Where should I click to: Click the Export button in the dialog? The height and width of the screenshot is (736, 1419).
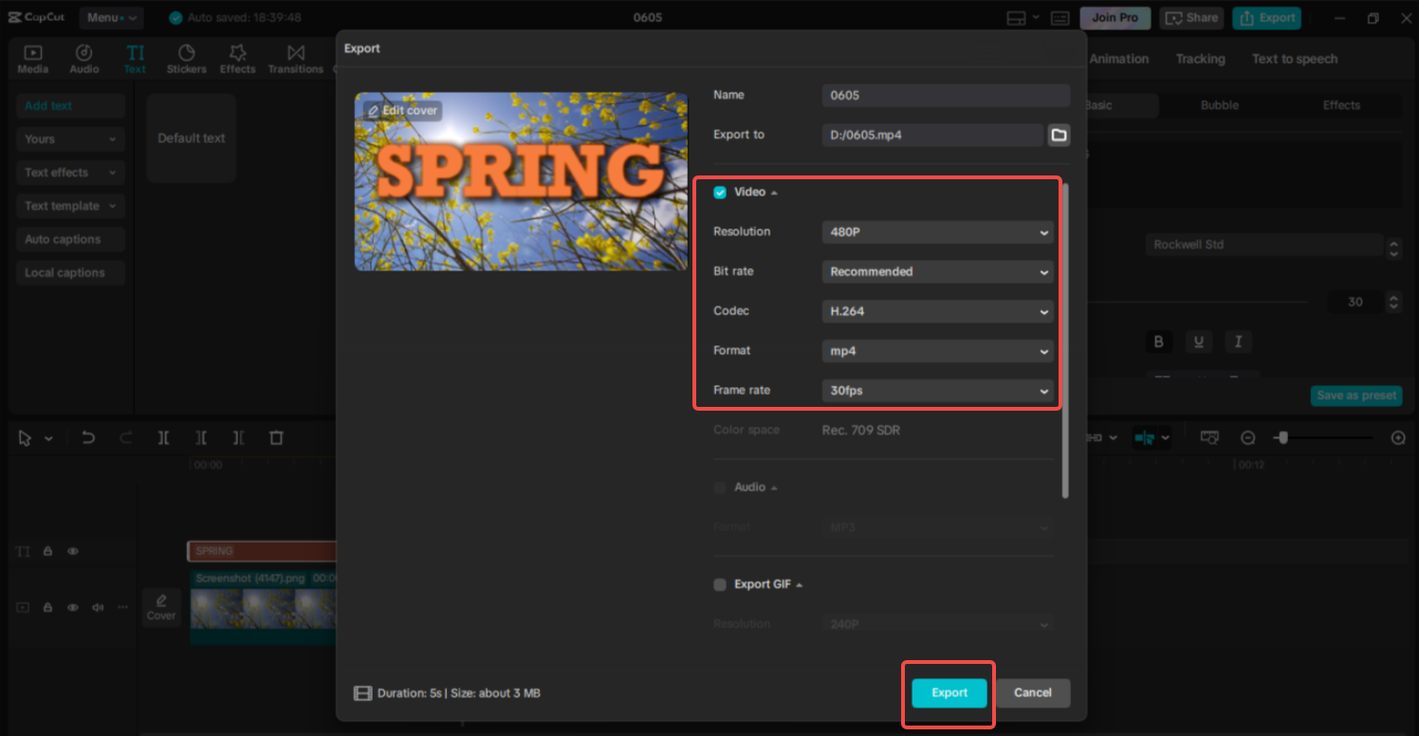tap(949, 693)
